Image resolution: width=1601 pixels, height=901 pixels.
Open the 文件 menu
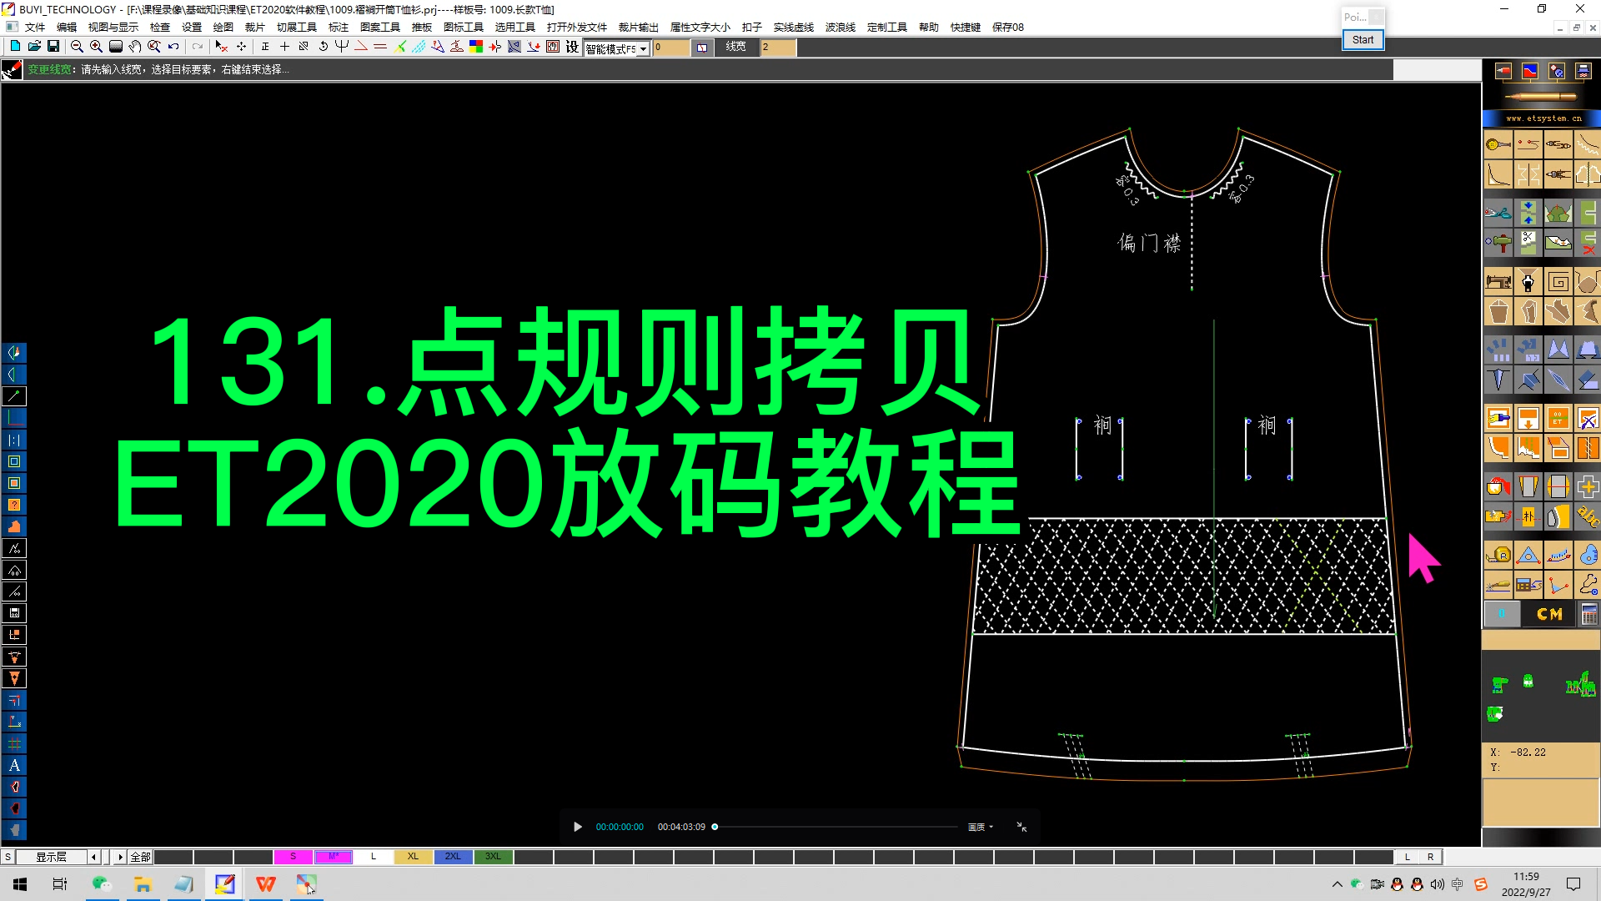coord(35,28)
